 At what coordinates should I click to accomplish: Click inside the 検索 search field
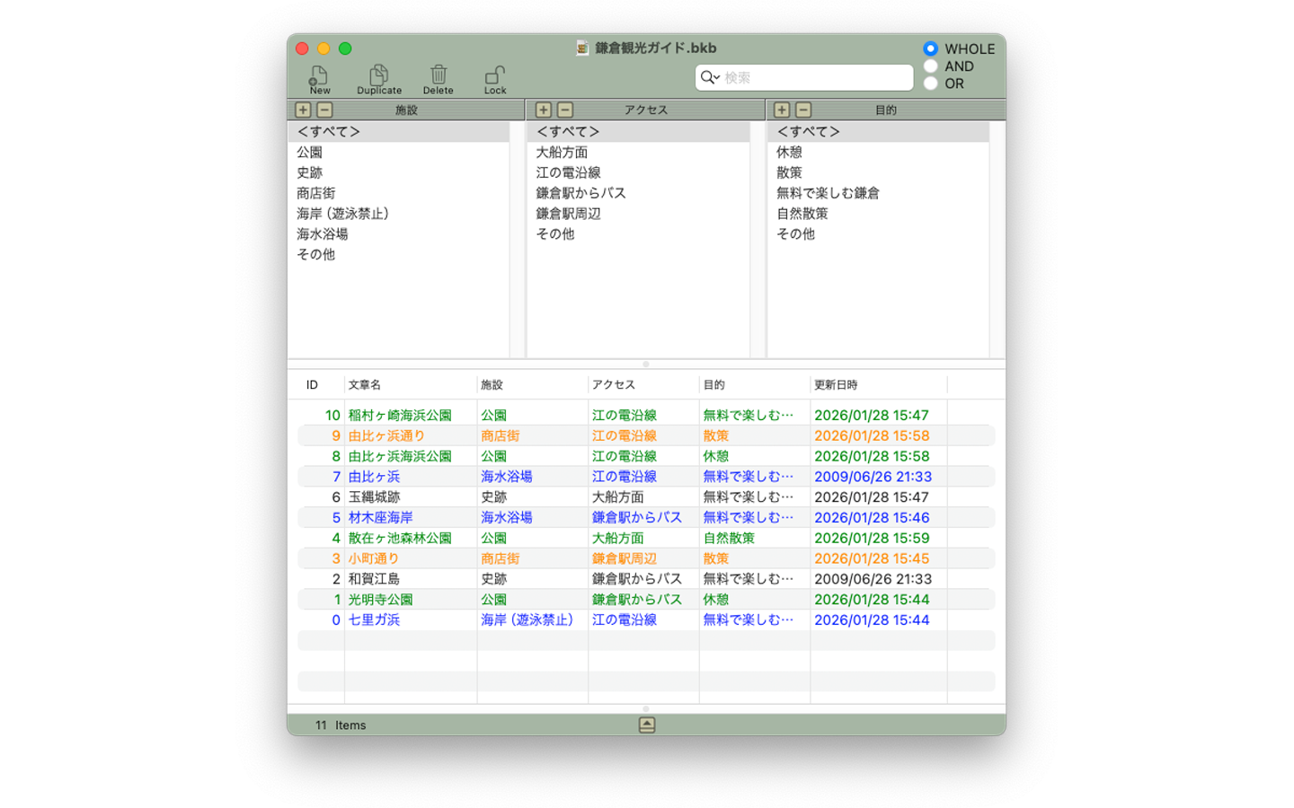[813, 78]
